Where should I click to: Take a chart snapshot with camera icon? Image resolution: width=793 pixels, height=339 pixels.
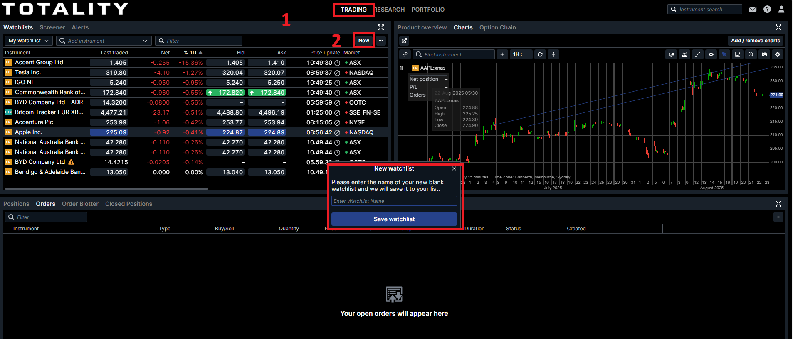click(764, 54)
